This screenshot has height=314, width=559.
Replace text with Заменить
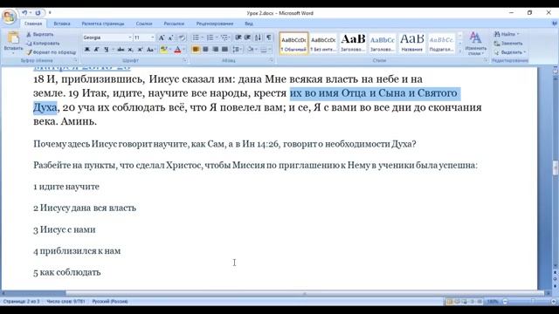click(x=508, y=44)
